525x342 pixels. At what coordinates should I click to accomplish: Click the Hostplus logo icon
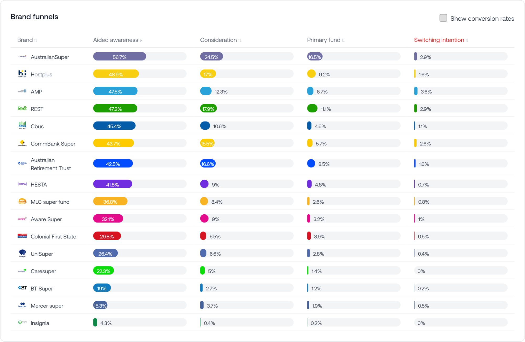click(22, 74)
